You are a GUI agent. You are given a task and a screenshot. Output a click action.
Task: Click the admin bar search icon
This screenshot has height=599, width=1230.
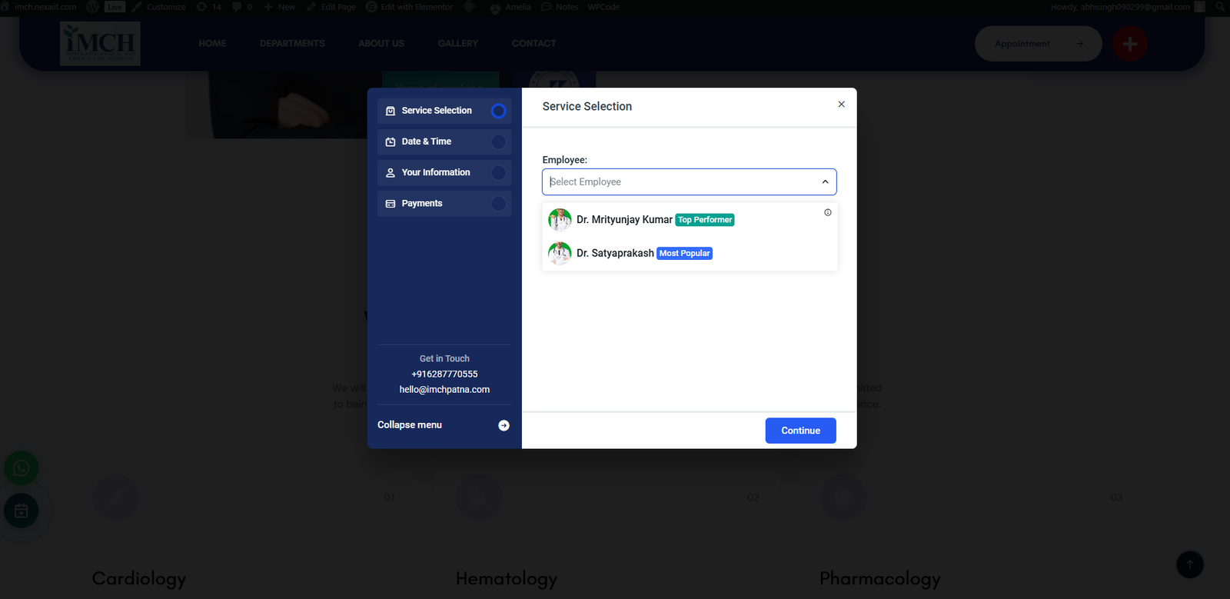click(1220, 7)
